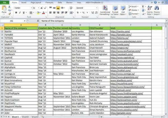This screenshot has height=118, width=168.
Task: Align text left
Action: pyautogui.click(x=50, y=13)
